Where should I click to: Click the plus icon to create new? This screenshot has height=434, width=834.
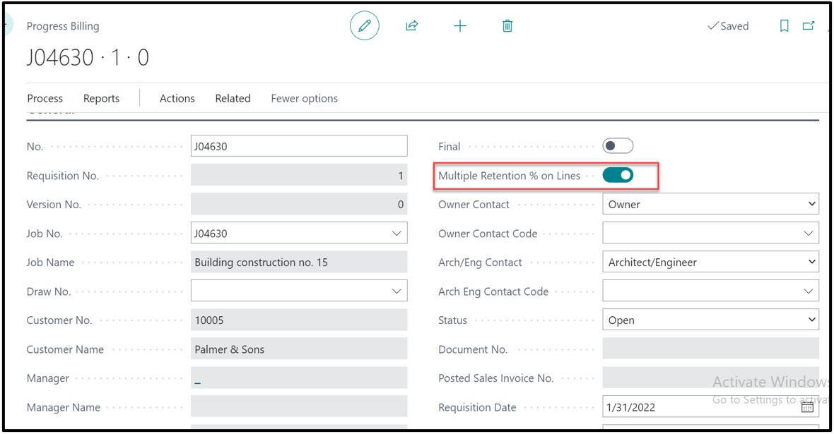coord(460,26)
